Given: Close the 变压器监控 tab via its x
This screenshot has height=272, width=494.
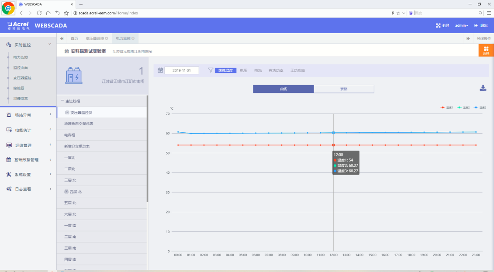Looking at the screenshot, I should click(x=107, y=38).
